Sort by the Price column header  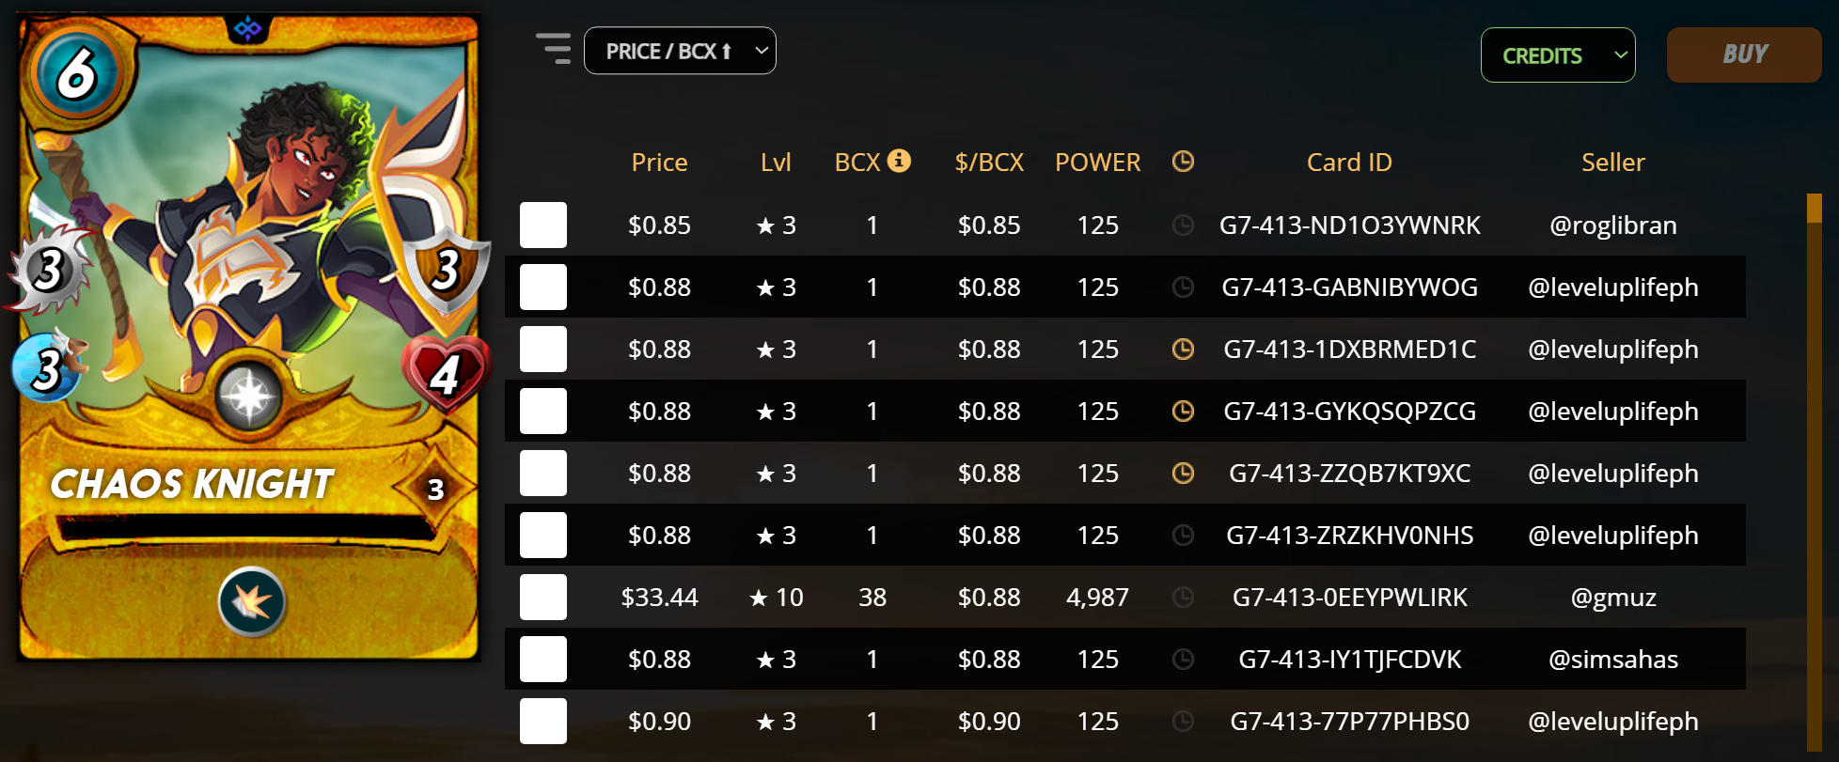pos(659,162)
